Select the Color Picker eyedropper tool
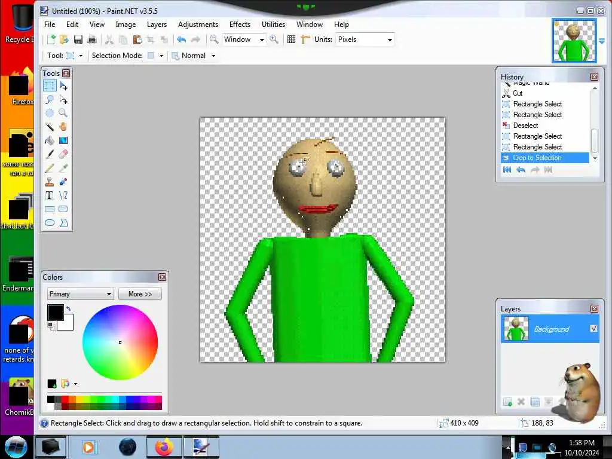Image resolution: width=612 pixels, height=459 pixels. [63, 168]
